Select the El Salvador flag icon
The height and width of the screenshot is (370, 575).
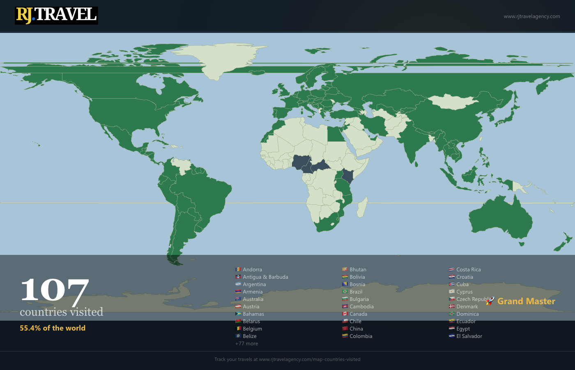coord(452,336)
